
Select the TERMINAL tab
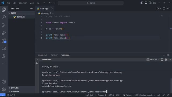click(x=66, y=55)
